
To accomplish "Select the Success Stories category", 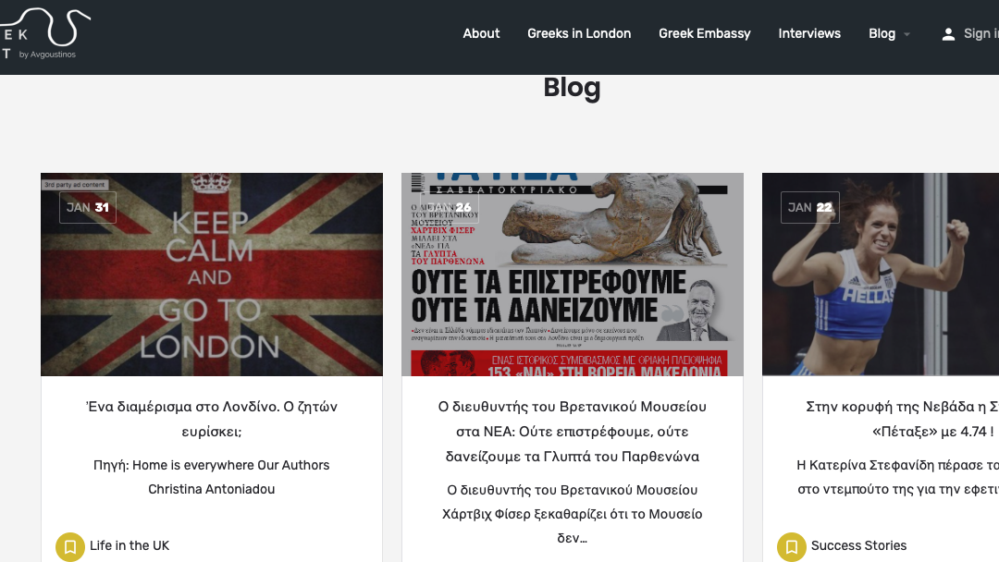I will click(858, 545).
